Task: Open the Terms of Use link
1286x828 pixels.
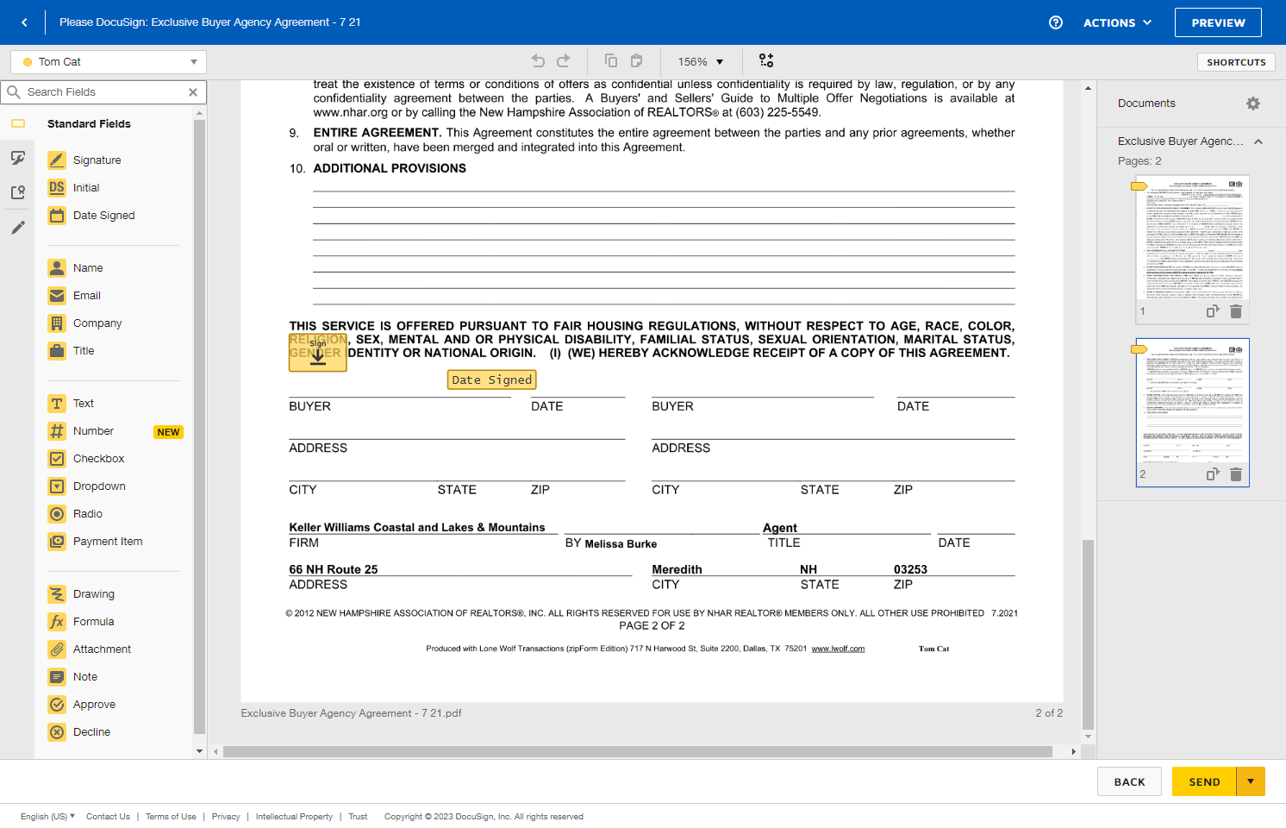Action: click(x=171, y=817)
